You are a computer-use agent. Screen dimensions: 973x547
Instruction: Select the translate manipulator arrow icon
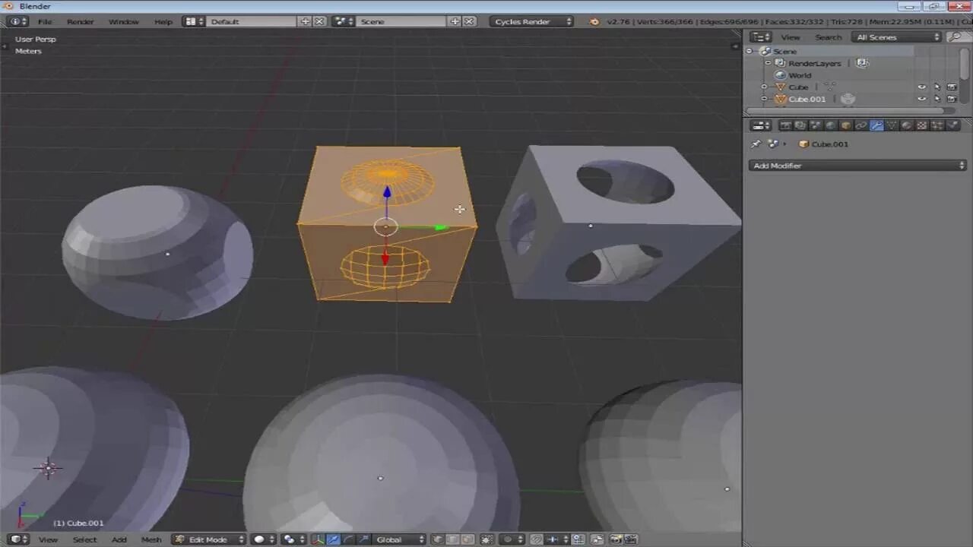click(x=334, y=539)
